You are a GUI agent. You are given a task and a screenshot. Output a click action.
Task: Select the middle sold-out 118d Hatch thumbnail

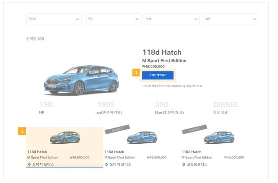142,137
